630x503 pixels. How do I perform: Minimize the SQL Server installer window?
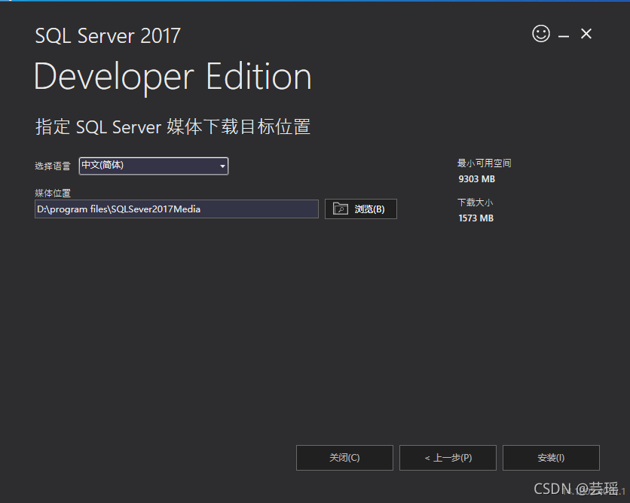tap(564, 36)
